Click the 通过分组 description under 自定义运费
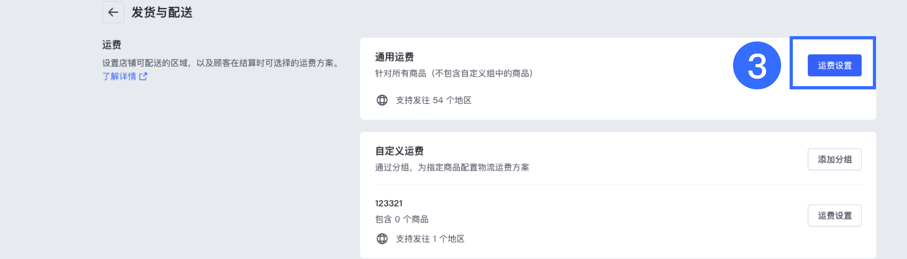 pyautogui.click(x=452, y=168)
